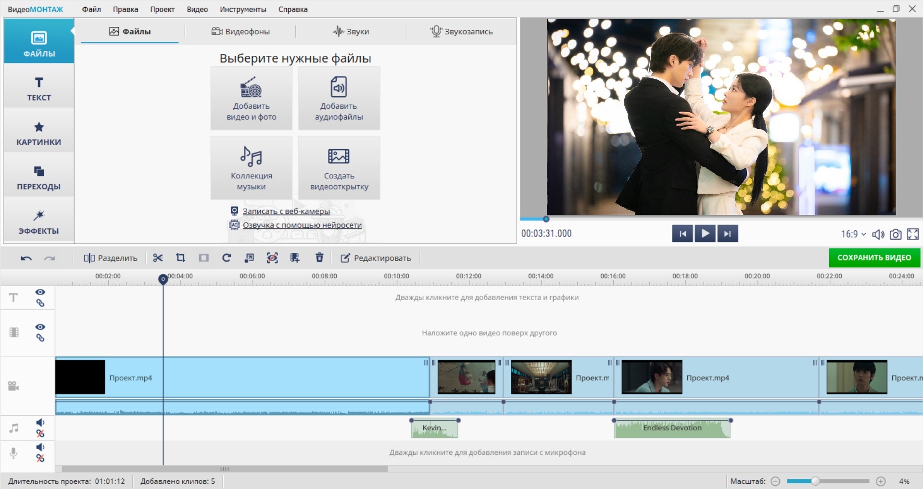The image size is (923, 489).
Task: Click the Сохранить видео button
Action: point(874,258)
